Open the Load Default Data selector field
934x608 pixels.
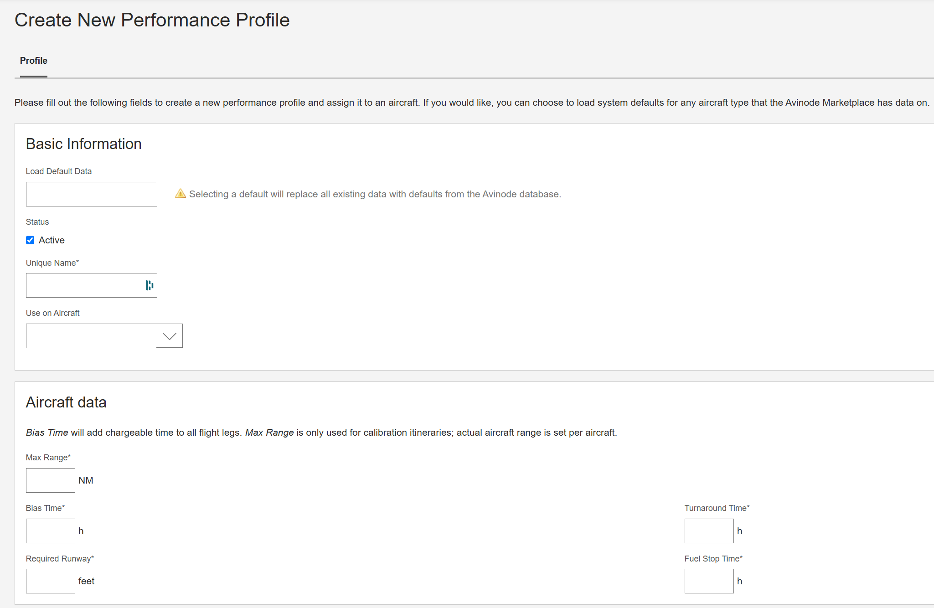click(x=91, y=194)
